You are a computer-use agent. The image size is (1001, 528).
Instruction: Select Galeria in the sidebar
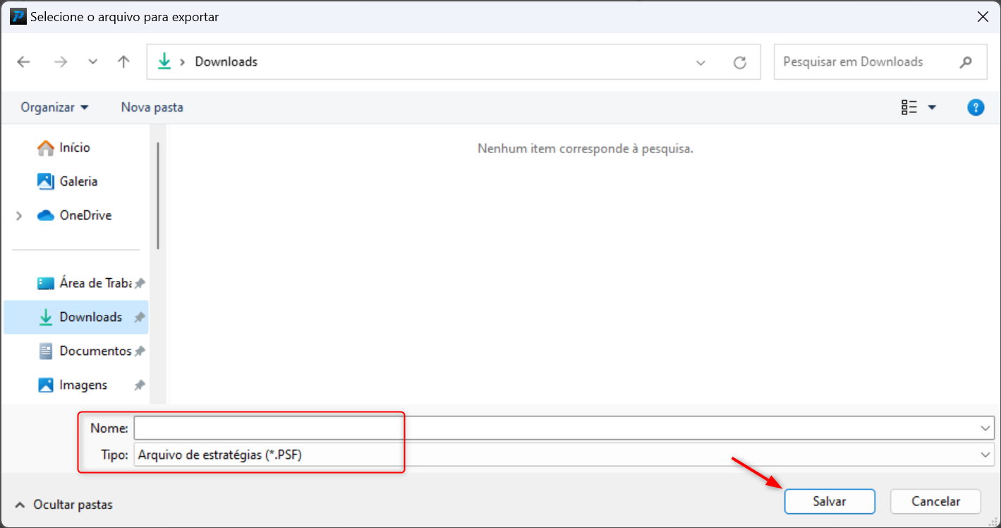(76, 181)
